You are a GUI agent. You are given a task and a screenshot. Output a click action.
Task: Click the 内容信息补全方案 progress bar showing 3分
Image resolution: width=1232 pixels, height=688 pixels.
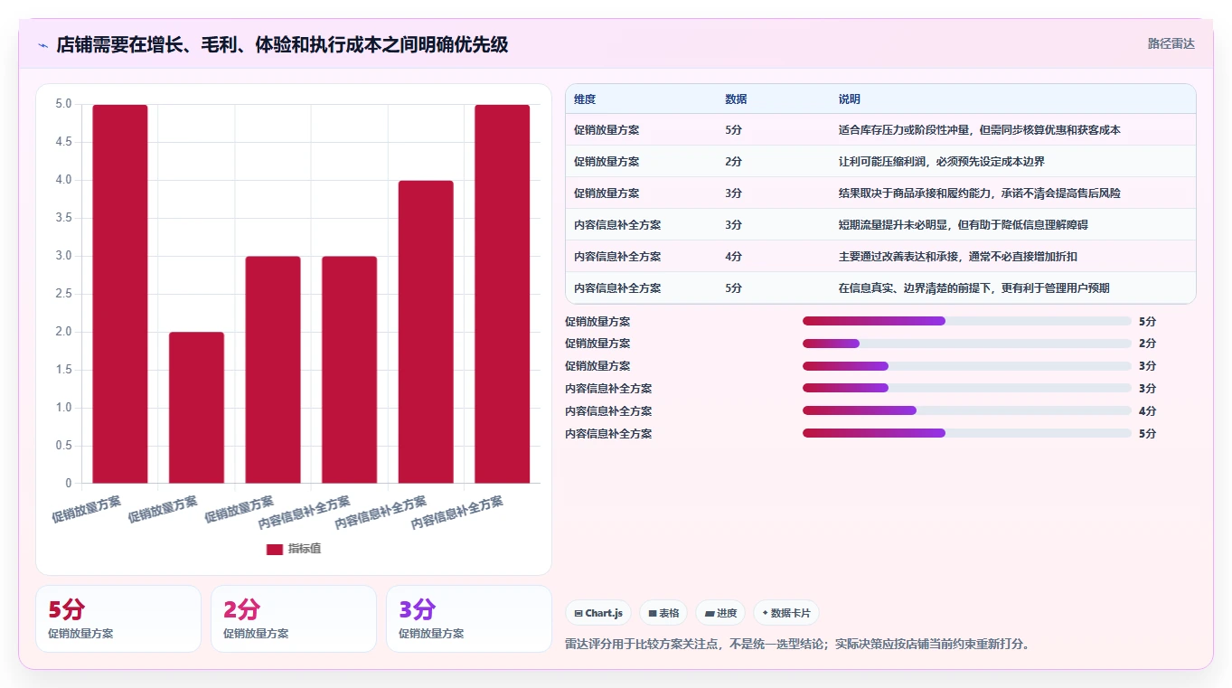click(967, 389)
